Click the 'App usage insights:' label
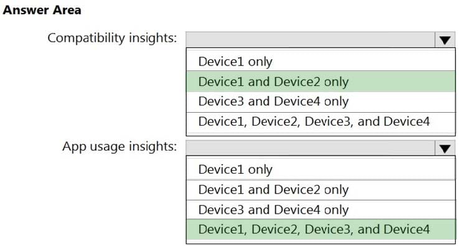473x246 pixels. click(119, 147)
